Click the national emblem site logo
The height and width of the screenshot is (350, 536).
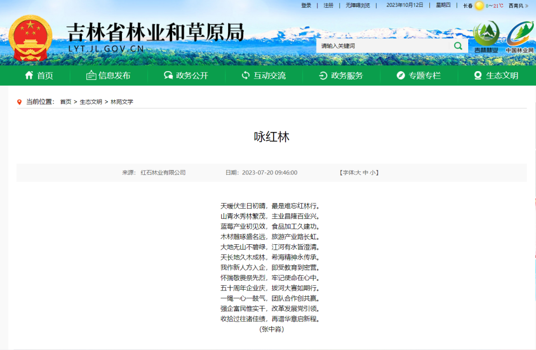[x=31, y=37]
